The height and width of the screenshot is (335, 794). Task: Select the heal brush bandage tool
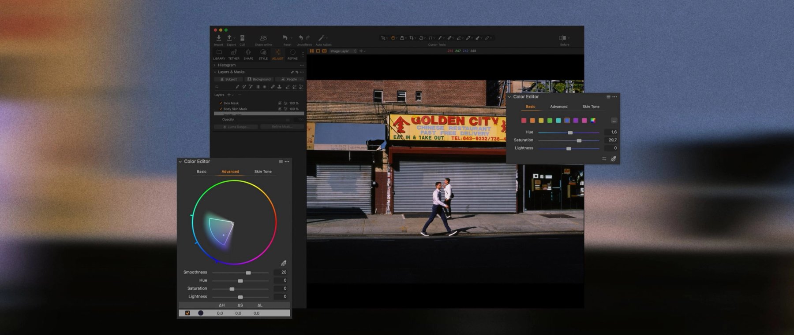(x=273, y=87)
